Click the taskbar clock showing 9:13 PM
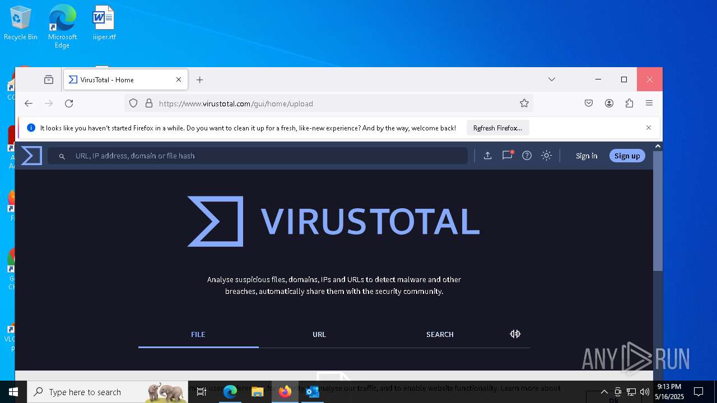Viewport: 717px width, 403px height. pos(669,392)
